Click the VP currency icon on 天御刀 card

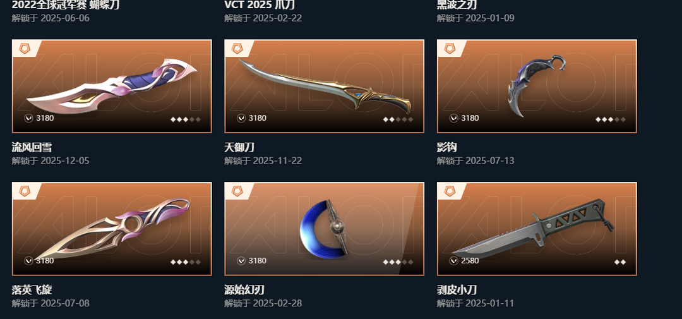pyautogui.click(x=241, y=118)
